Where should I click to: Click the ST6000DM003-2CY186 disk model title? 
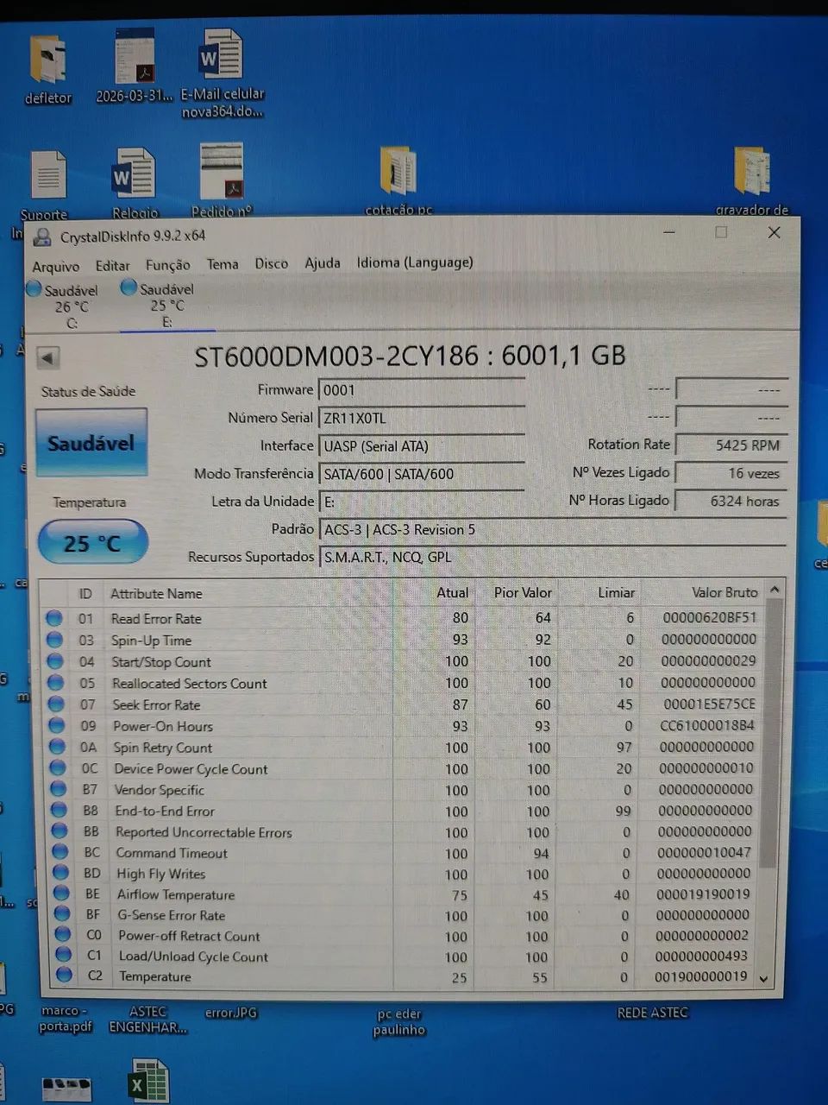(x=410, y=356)
